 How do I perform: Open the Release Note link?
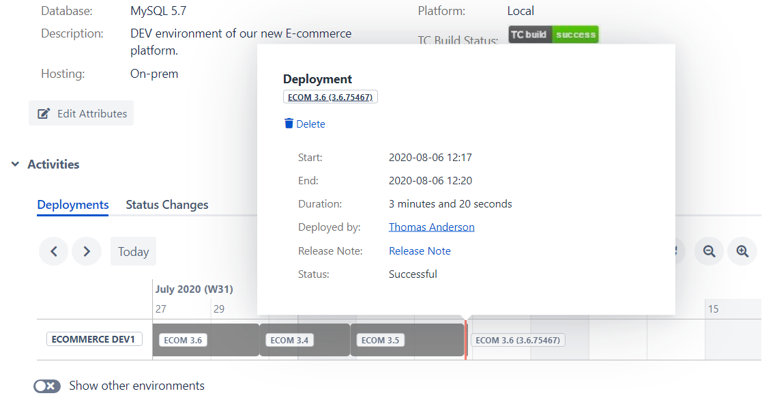[x=420, y=251]
